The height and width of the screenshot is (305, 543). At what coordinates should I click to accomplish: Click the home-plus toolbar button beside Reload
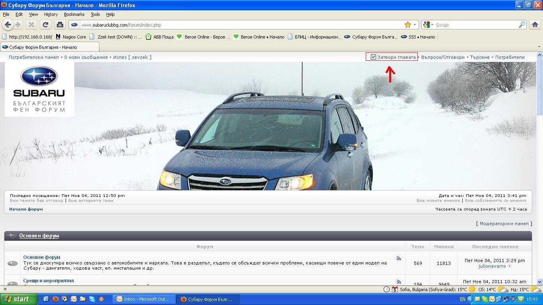[x=60, y=25]
